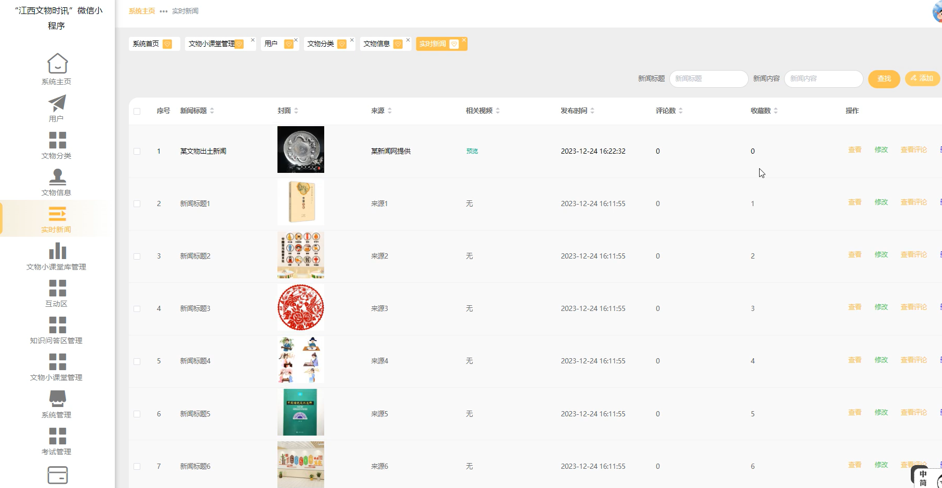Open the 新闻标题 search input field
Image resolution: width=942 pixels, height=488 pixels.
click(x=708, y=78)
